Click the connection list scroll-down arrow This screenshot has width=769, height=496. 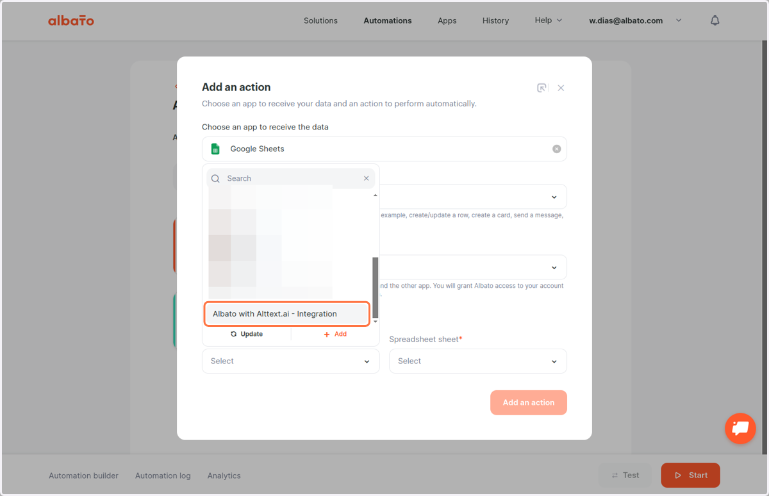376,322
